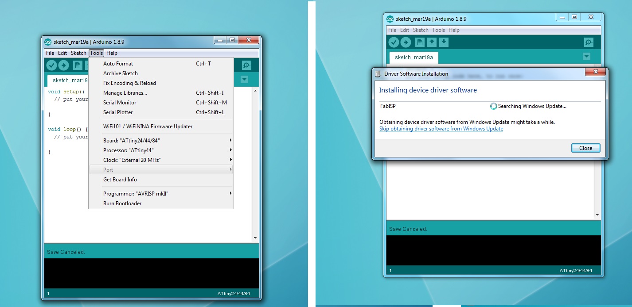Close the open Tools menu in left window

(x=96, y=53)
